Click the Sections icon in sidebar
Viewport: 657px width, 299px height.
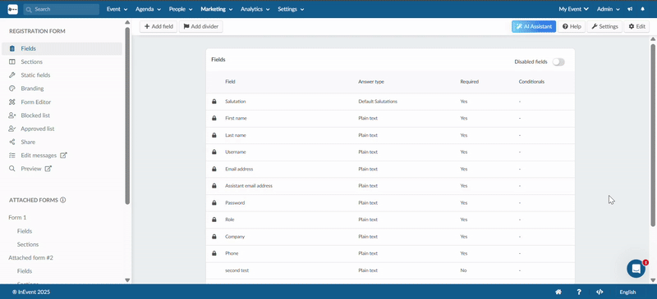click(12, 62)
